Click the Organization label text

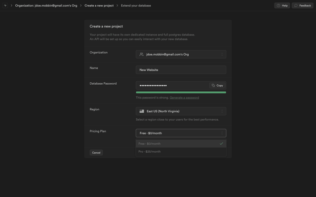(x=99, y=53)
